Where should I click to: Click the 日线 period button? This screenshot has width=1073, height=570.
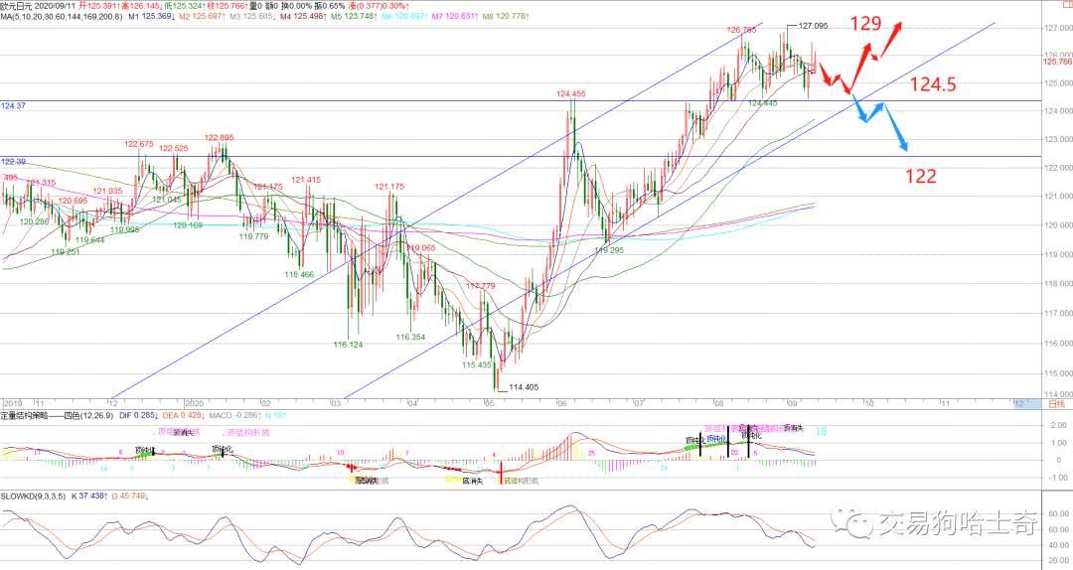[1056, 404]
